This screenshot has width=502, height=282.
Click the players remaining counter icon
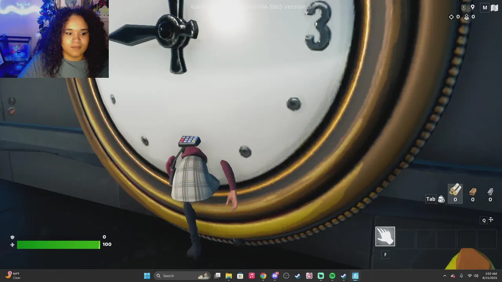(466, 17)
